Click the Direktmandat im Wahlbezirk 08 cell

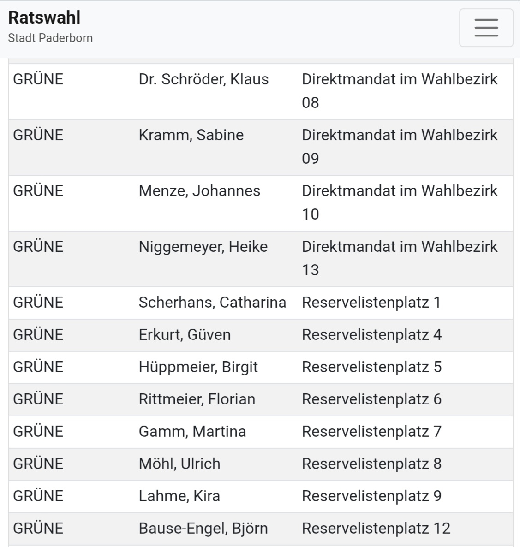[x=400, y=91]
